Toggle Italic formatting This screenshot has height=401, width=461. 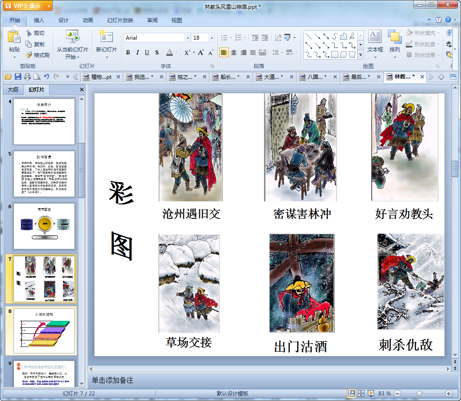tap(137, 53)
